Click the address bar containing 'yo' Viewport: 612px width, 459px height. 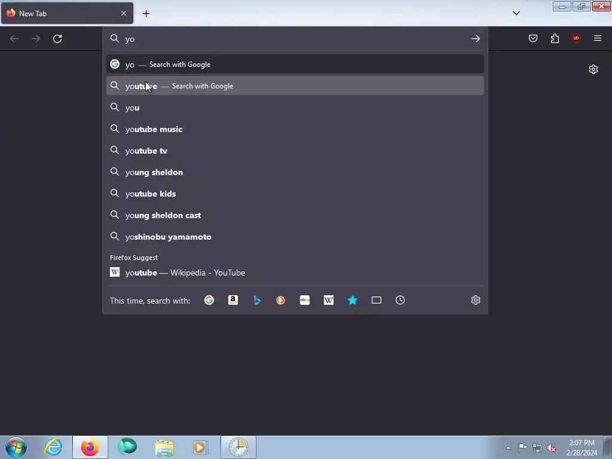pyautogui.click(x=295, y=39)
